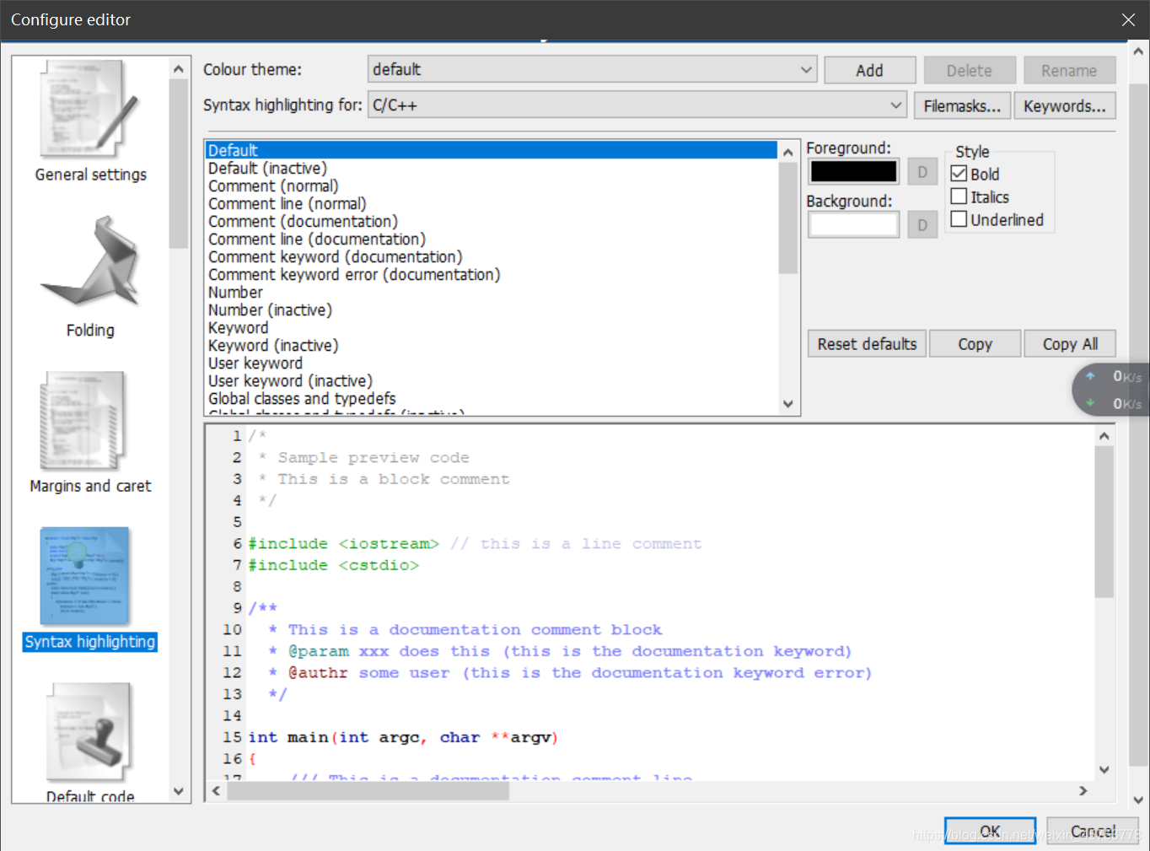Click the Add theme button
The image size is (1150, 851).
(869, 70)
